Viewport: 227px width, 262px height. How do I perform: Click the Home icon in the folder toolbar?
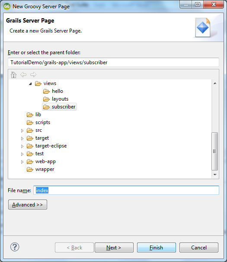tap(13, 75)
